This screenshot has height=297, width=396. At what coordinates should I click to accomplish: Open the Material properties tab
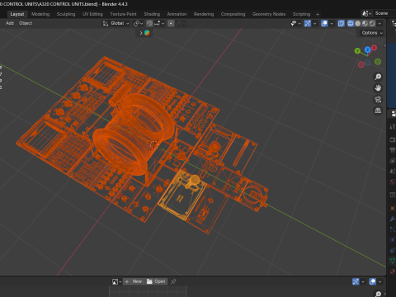coord(393,271)
